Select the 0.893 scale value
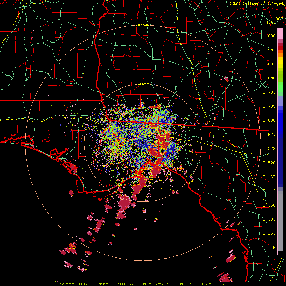286x286 pixels. pyautogui.click(x=269, y=64)
